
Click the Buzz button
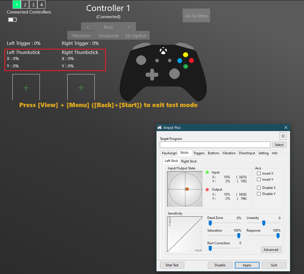[108, 27]
